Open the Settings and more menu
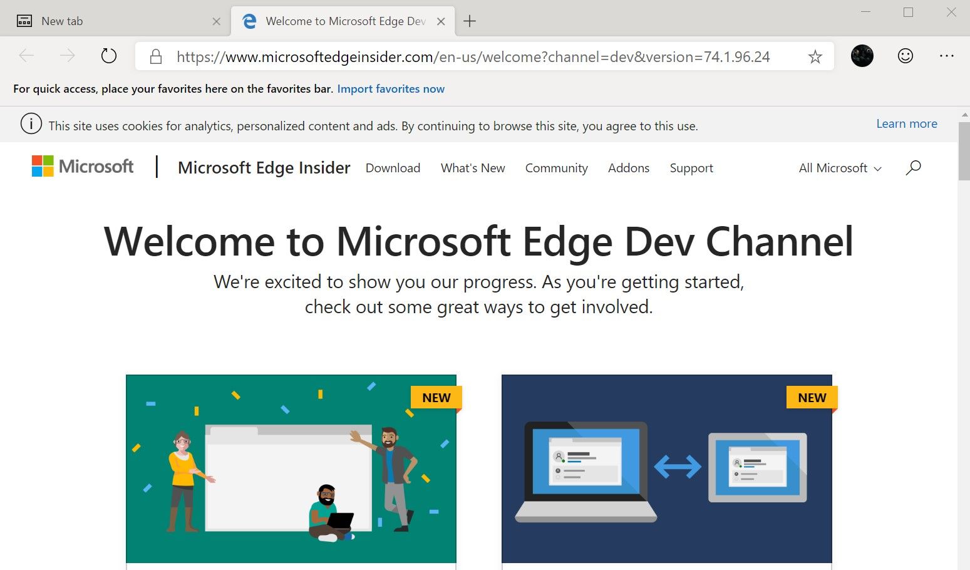This screenshot has height=570, width=970. pos(947,56)
